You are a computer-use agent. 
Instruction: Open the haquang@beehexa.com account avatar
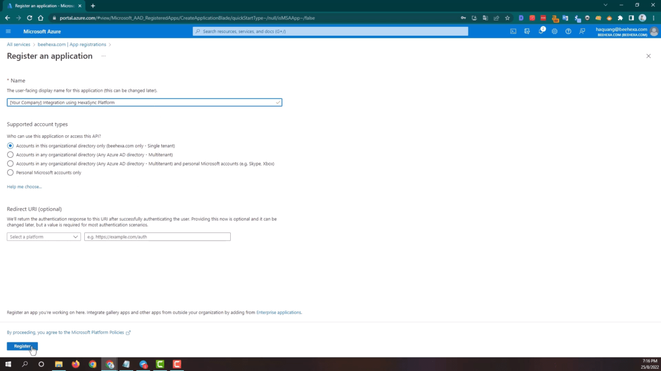tap(655, 31)
